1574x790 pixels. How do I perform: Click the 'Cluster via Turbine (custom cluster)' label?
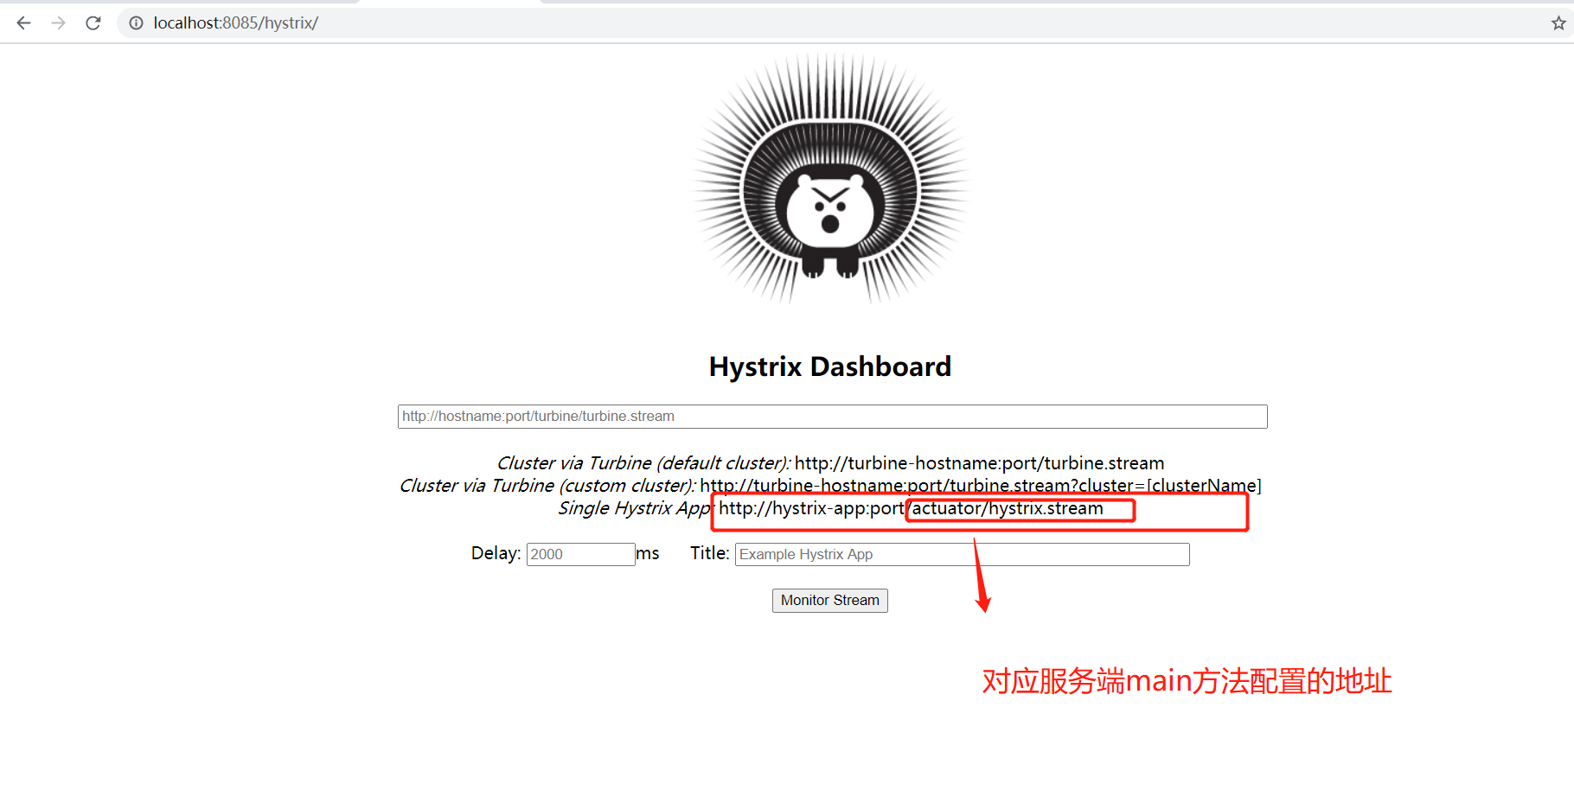[547, 486]
